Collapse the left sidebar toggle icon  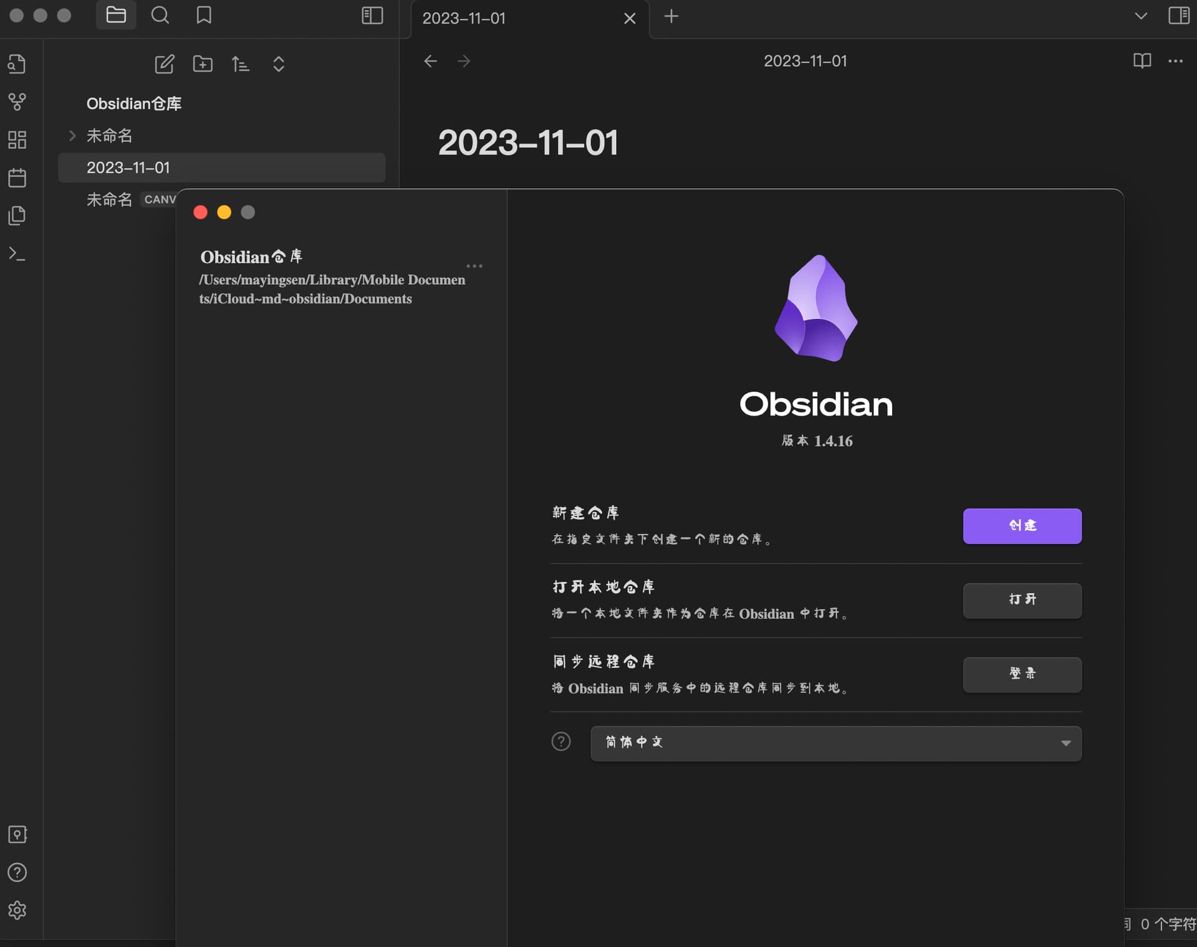[x=372, y=16]
